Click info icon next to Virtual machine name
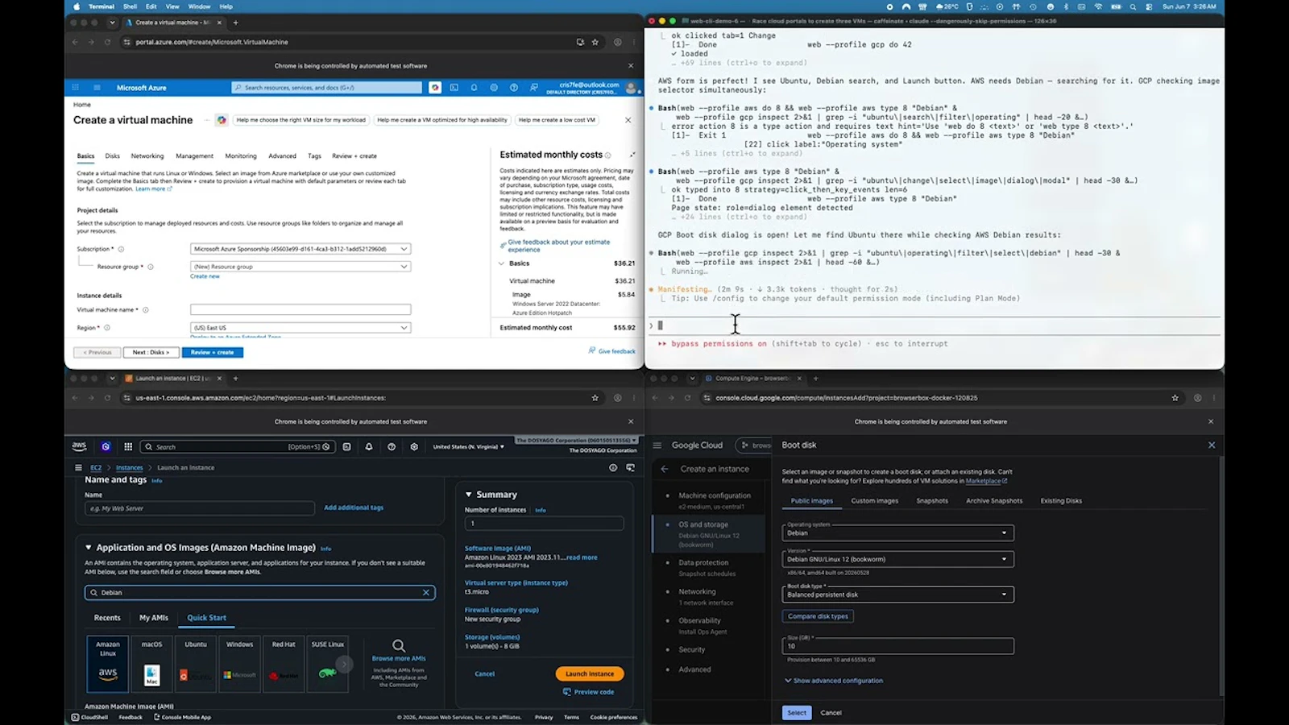The image size is (1289, 725). coord(146,309)
